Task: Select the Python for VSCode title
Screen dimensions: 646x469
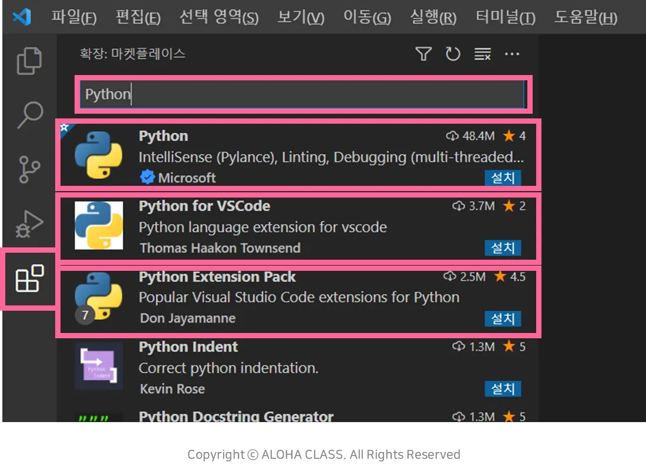Action: tap(204, 206)
